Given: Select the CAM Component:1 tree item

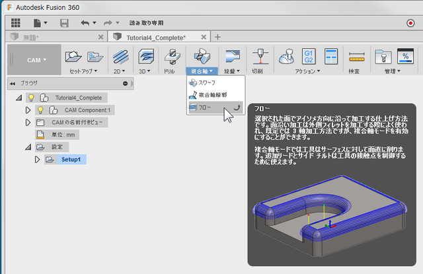Looking at the screenshot, I should coord(87,110).
